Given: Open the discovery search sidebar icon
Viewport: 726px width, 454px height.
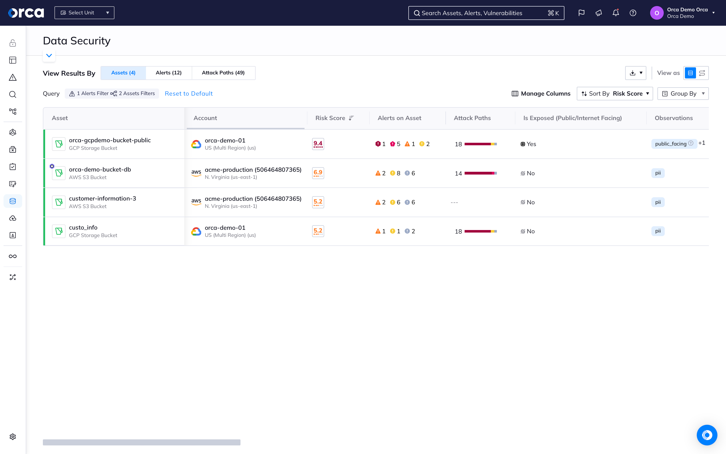Looking at the screenshot, I should (x=13, y=95).
